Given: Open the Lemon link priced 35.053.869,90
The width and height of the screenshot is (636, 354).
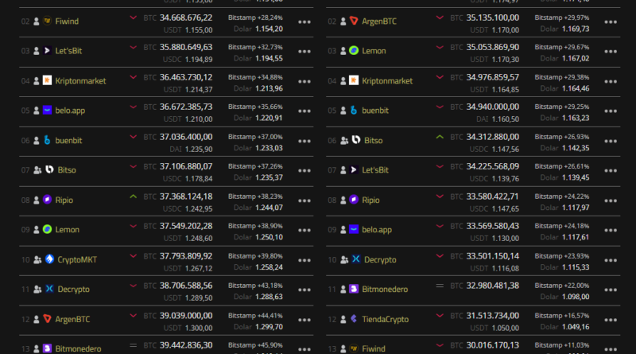Looking at the screenshot, I should click(x=374, y=51).
